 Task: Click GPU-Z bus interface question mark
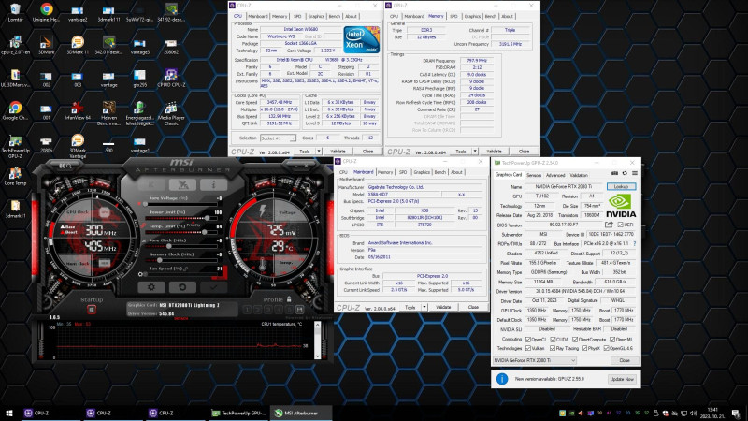(x=635, y=243)
